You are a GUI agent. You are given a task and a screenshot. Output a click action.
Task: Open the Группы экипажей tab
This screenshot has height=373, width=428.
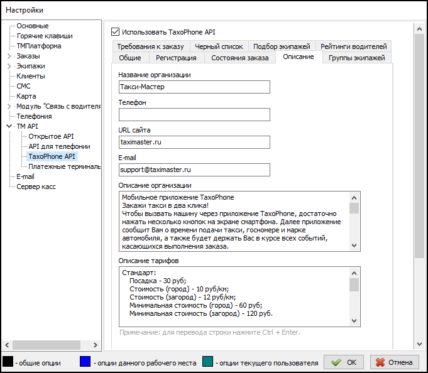(356, 58)
